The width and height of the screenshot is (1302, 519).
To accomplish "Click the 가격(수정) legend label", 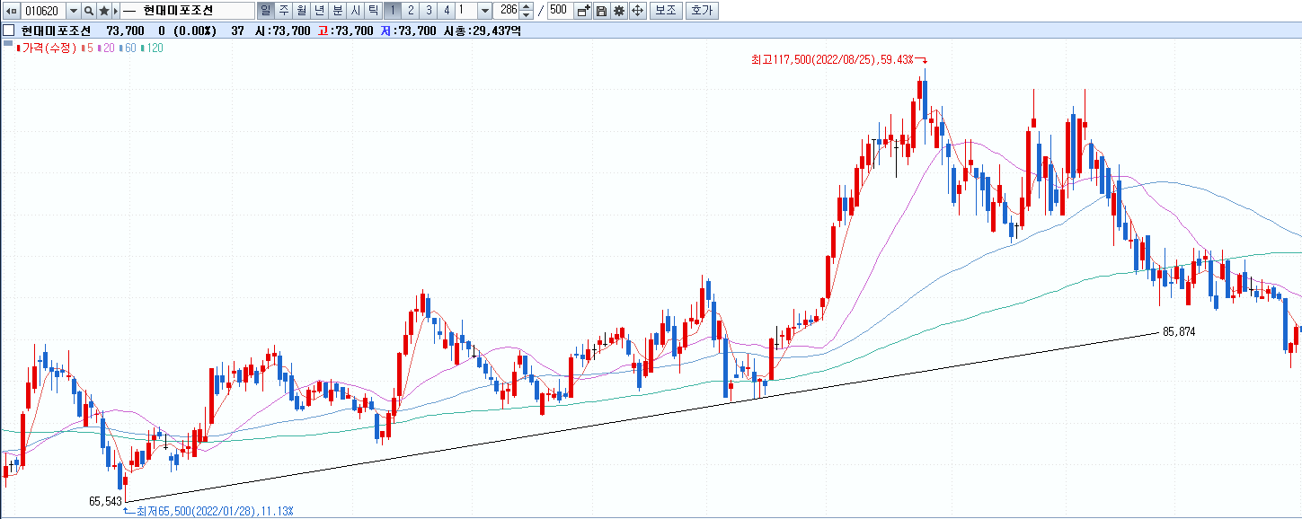I will (51, 48).
